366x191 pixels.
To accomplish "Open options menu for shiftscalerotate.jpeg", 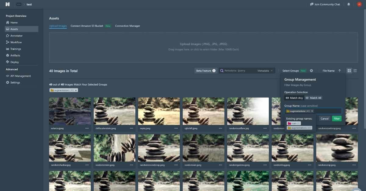I will pyautogui.click(x=131, y=128).
